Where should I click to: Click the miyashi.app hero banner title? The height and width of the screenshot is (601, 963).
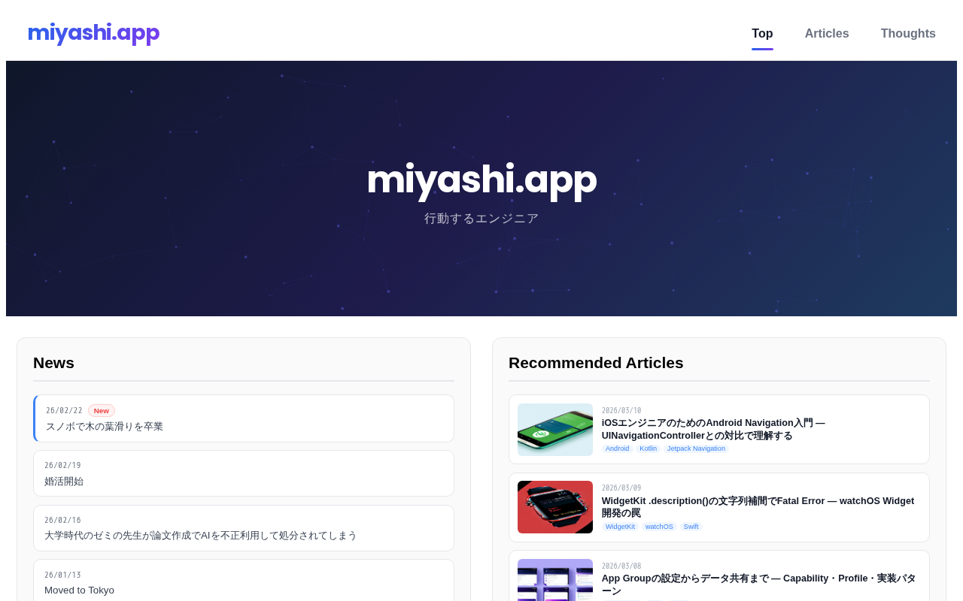(x=481, y=180)
